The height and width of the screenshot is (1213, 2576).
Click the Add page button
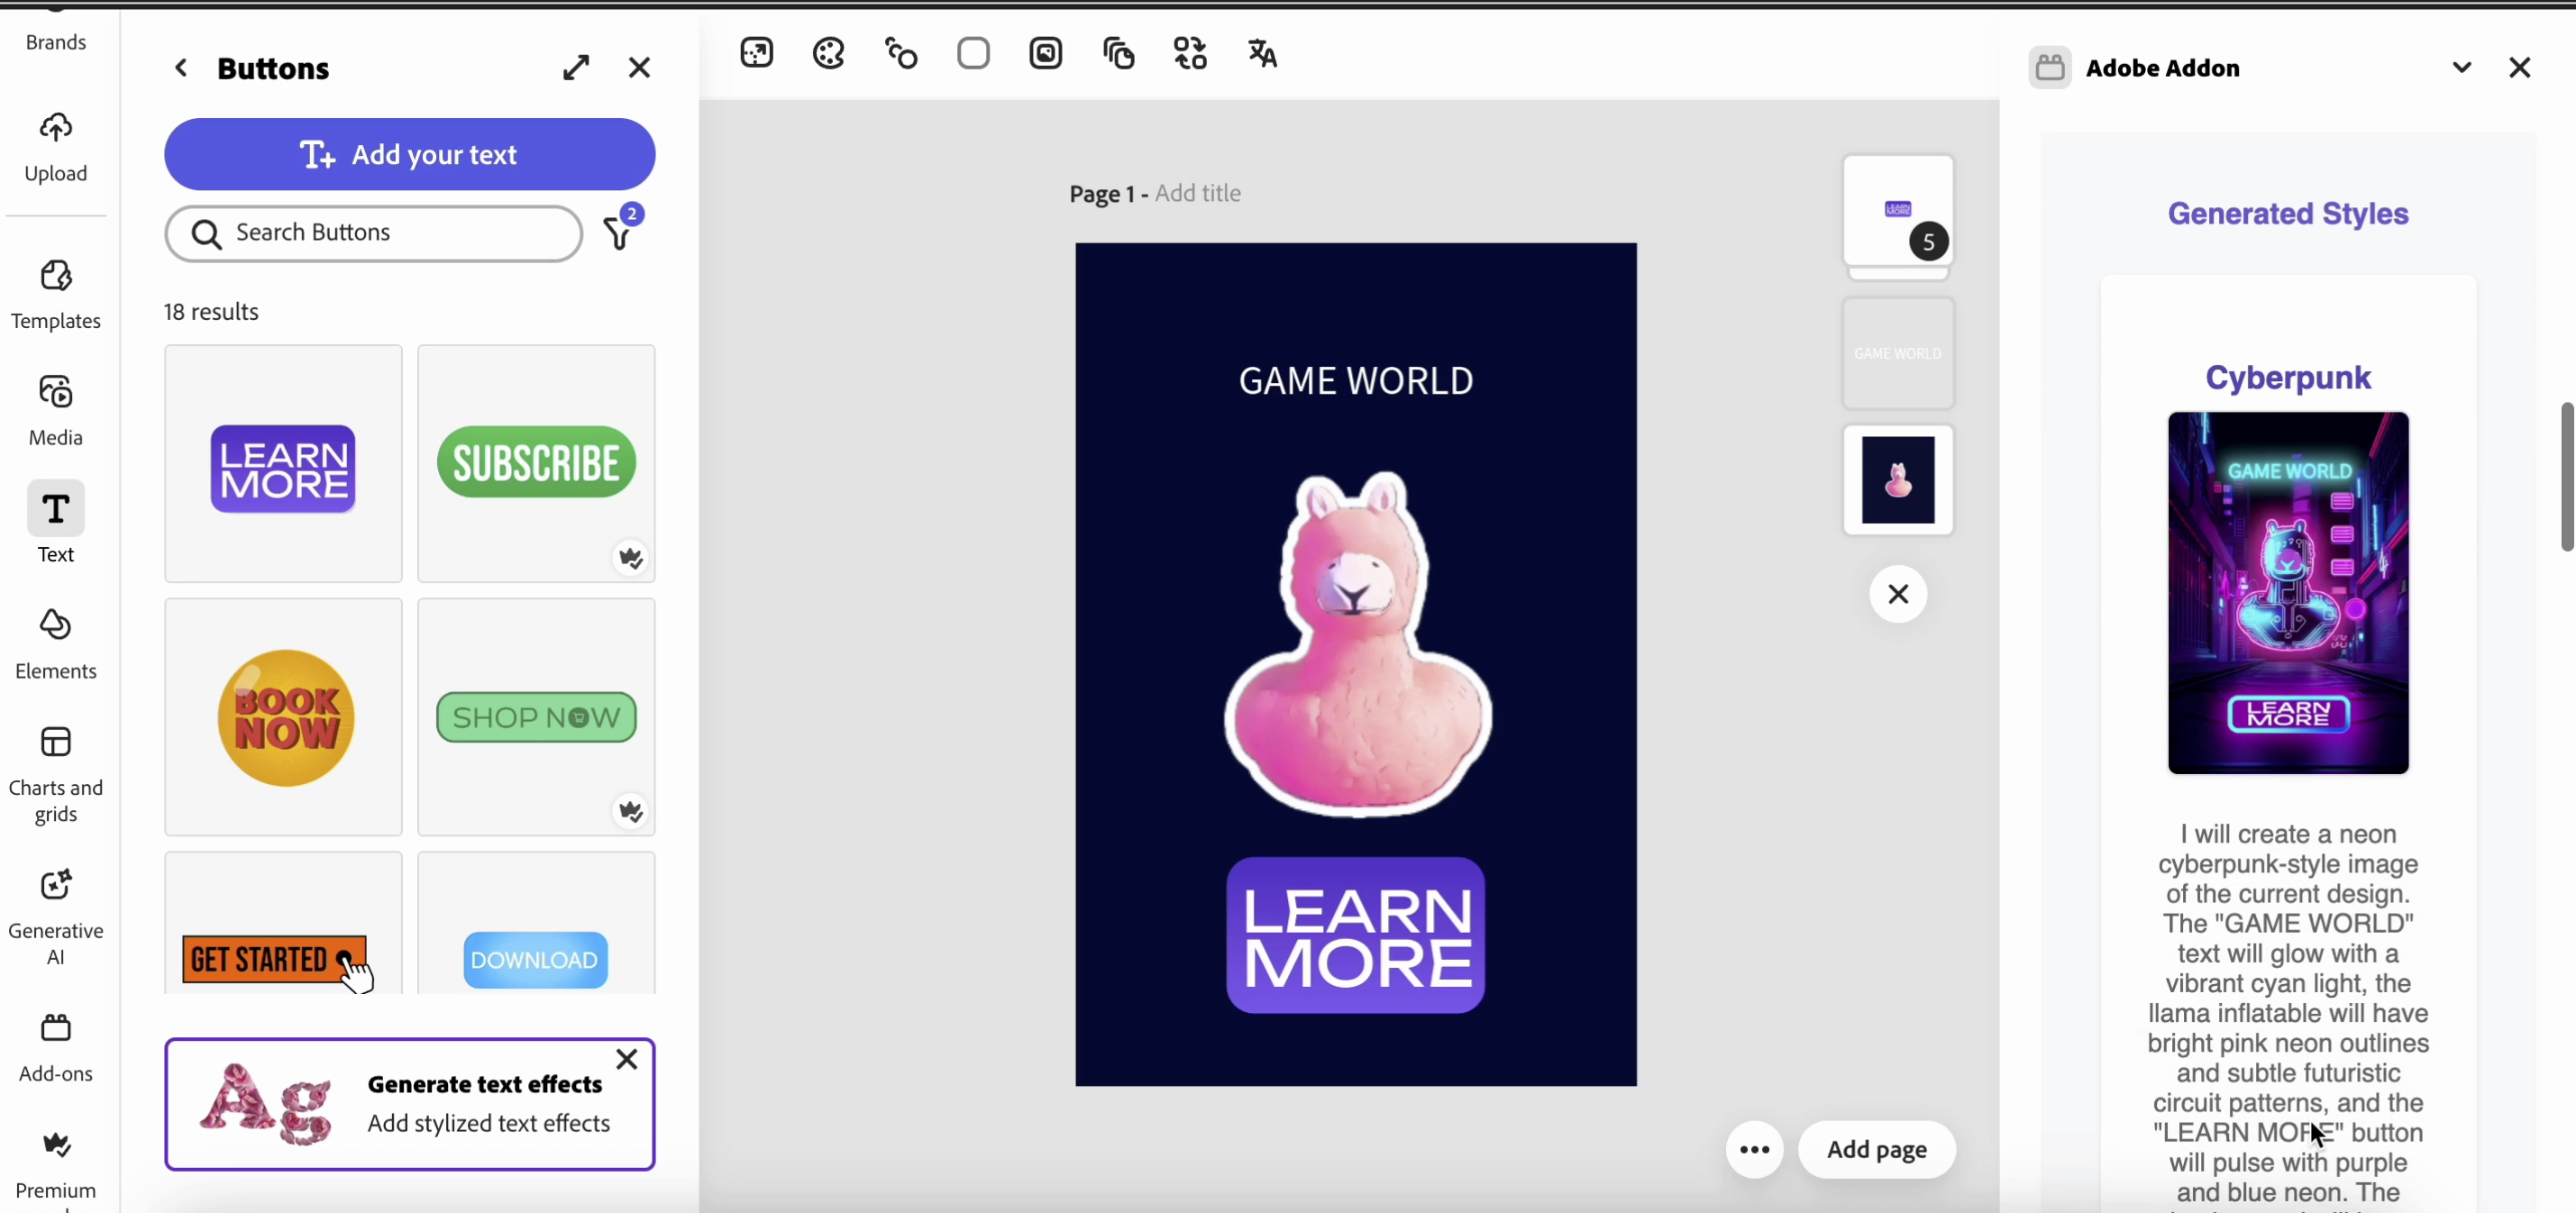[x=1877, y=1150]
